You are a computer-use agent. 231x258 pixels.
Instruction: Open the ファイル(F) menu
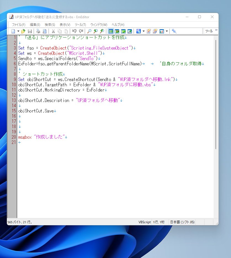click(x=18, y=25)
